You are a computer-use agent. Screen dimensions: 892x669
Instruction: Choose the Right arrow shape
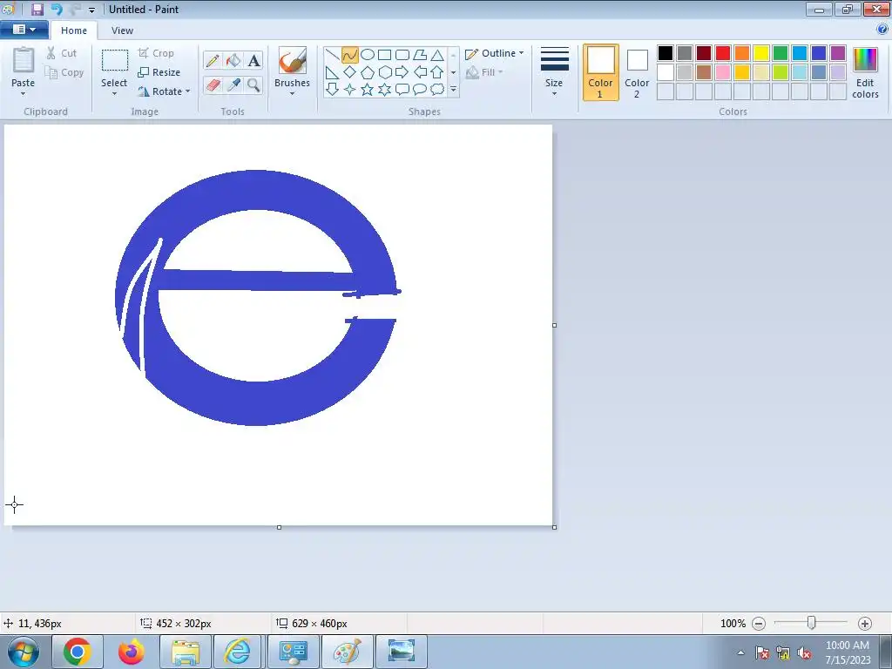pyautogui.click(x=402, y=72)
